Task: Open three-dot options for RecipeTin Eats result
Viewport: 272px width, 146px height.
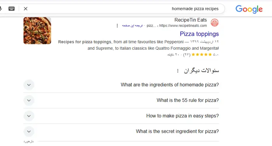Action: click(117, 26)
